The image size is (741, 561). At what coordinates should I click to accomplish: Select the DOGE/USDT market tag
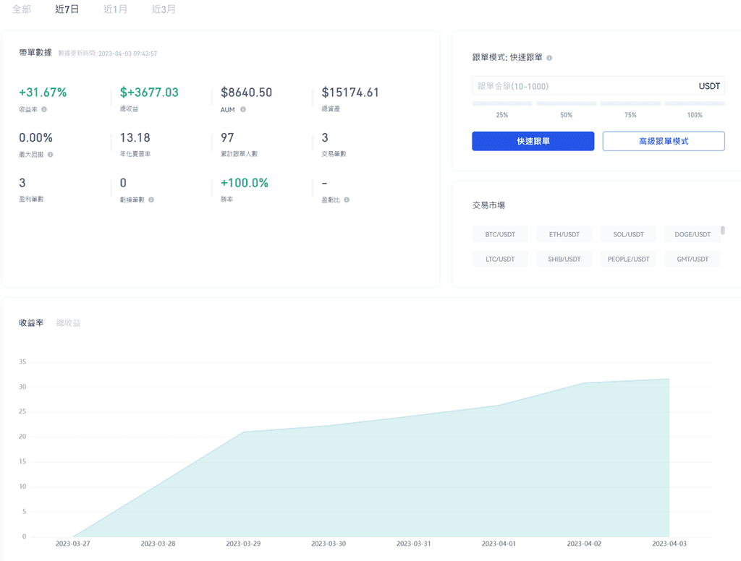[692, 234]
